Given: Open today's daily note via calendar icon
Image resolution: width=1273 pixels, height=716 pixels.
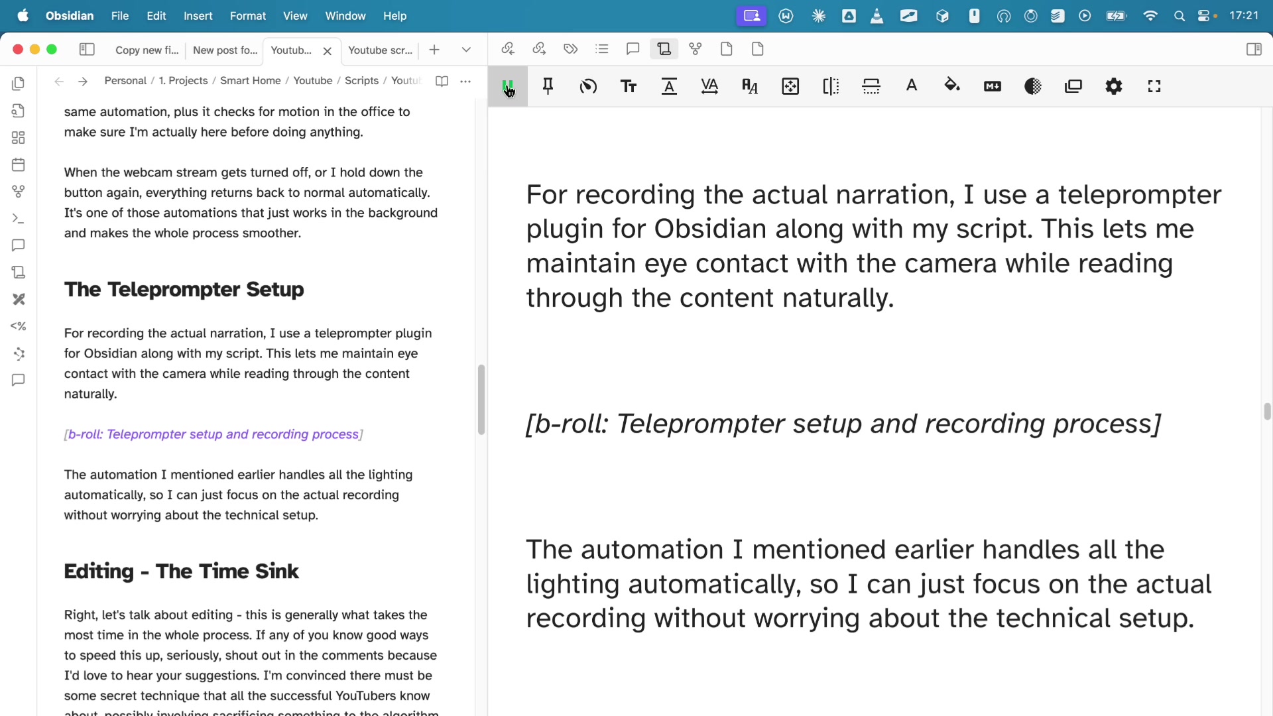Looking at the screenshot, I should [19, 164].
